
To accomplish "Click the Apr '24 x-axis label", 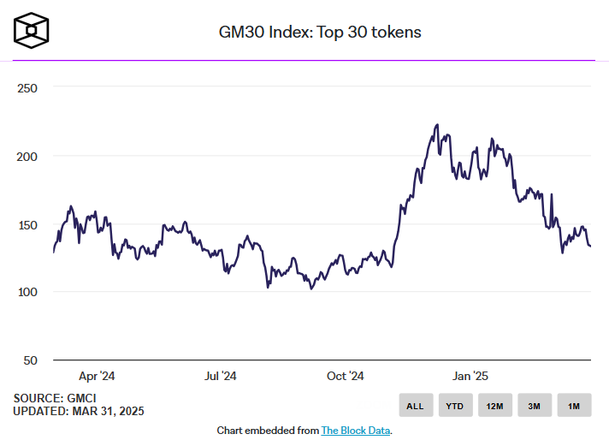I will 96,376.
